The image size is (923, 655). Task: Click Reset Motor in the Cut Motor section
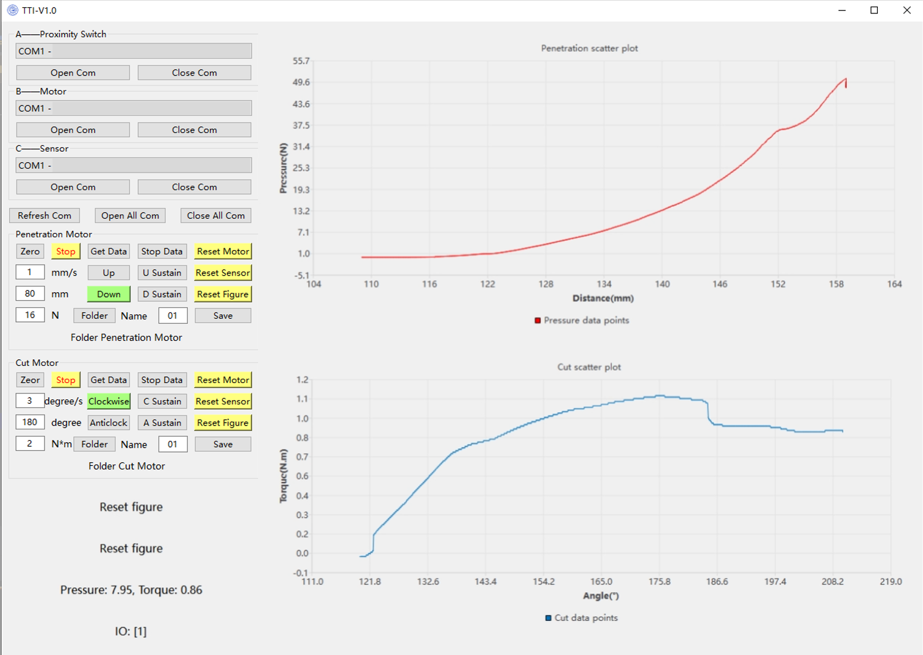(x=223, y=380)
